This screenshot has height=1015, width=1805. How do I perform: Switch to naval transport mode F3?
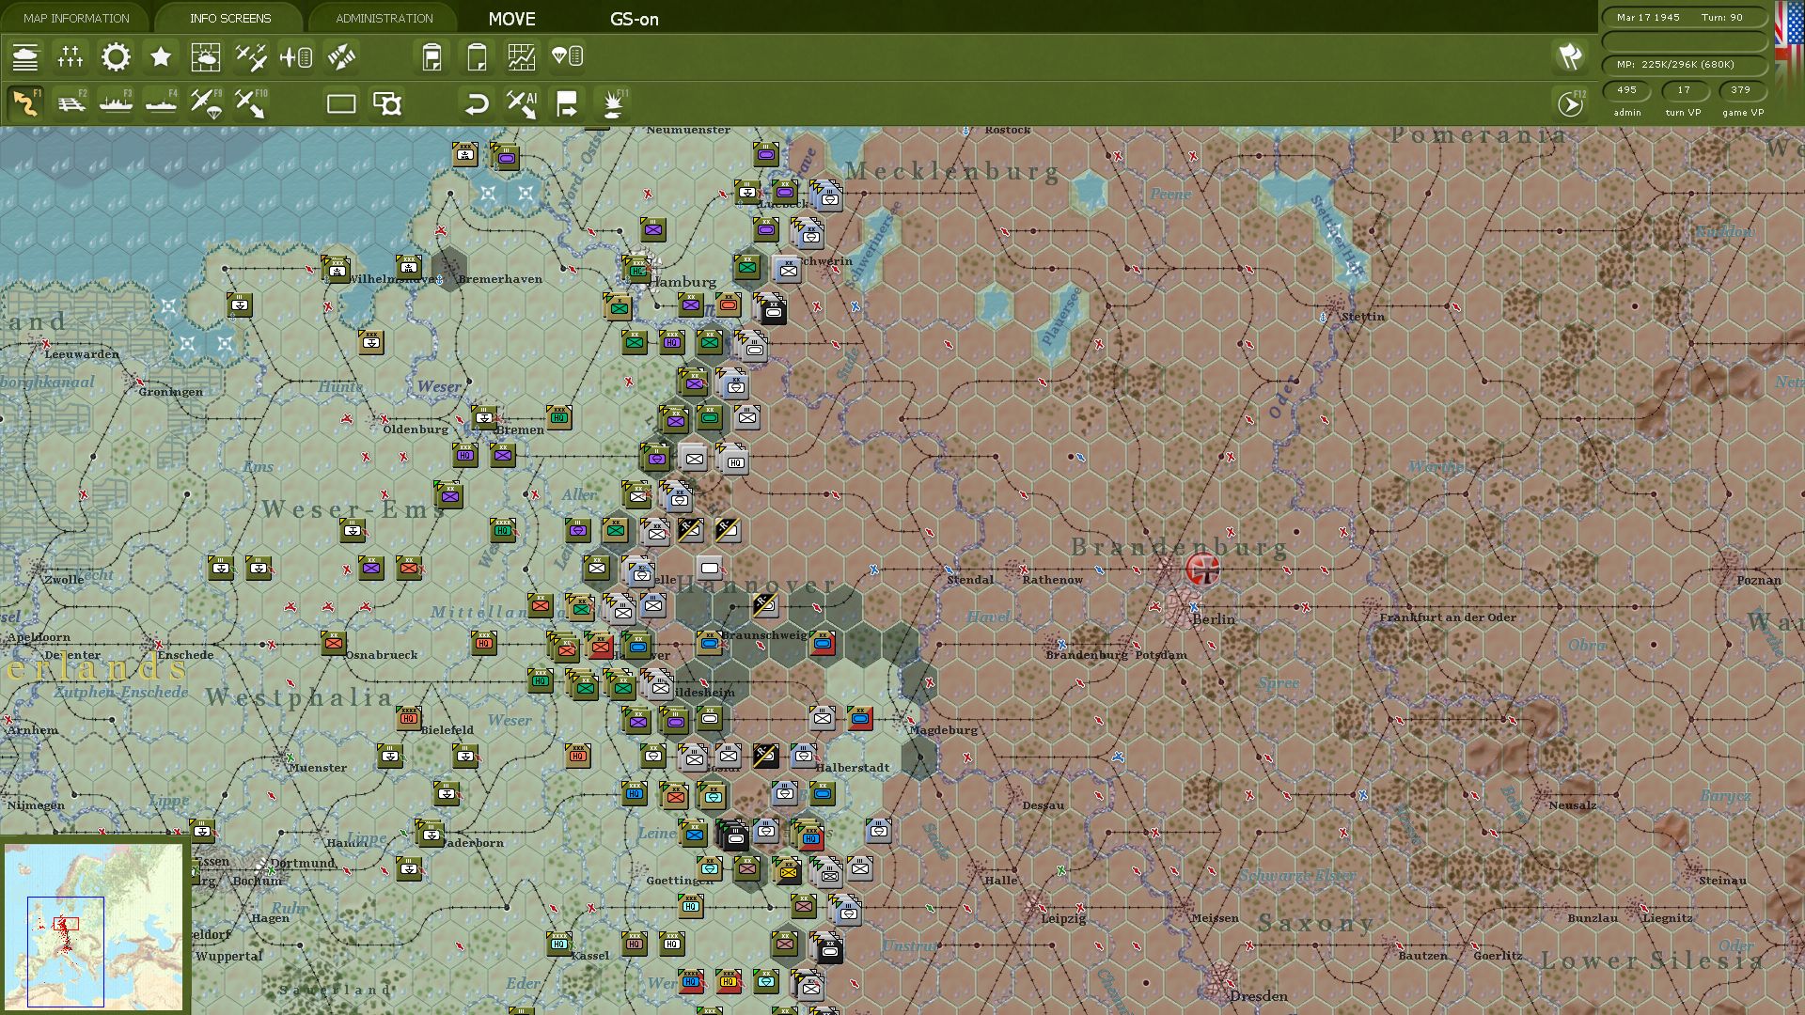tap(116, 103)
